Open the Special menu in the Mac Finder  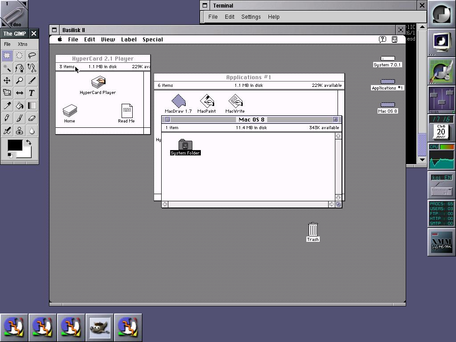click(x=153, y=40)
